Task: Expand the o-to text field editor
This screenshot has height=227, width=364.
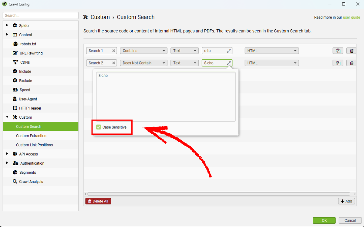Action: click(x=229, y=51)
